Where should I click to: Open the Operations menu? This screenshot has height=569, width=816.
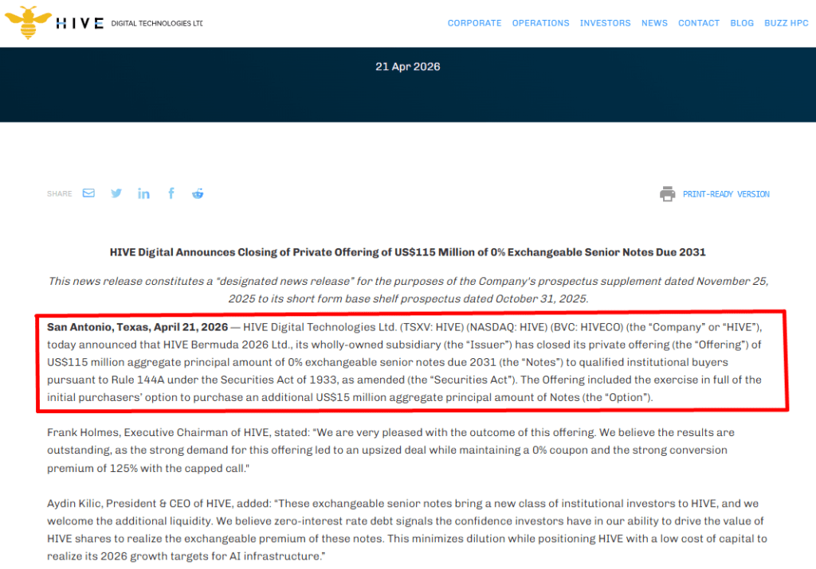[x=540, y=23]
